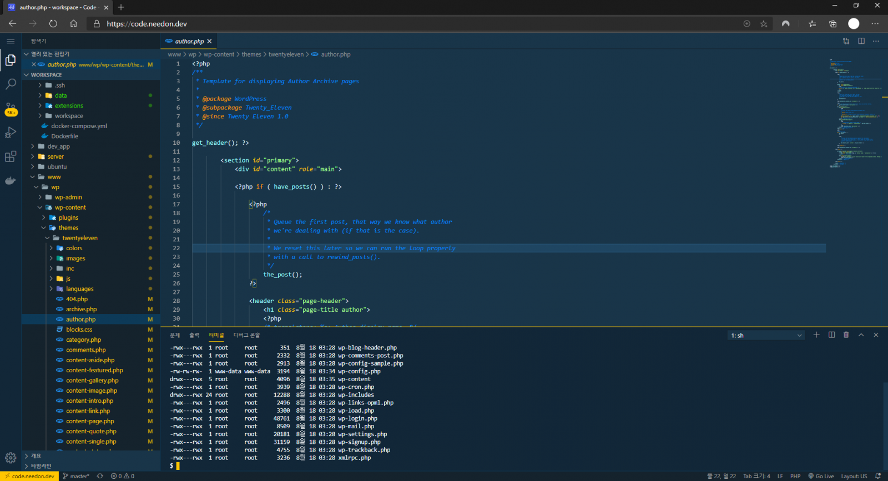Collapse the twentyeleven folder
This screenshot has height=481, width=888.
point(79,238)
